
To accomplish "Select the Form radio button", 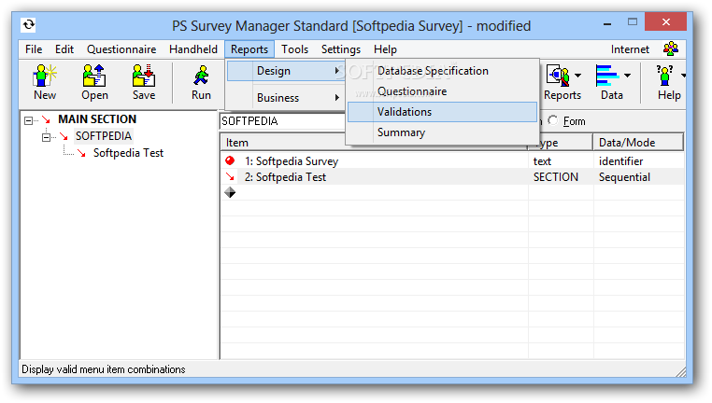I will [x=552, y=120].
